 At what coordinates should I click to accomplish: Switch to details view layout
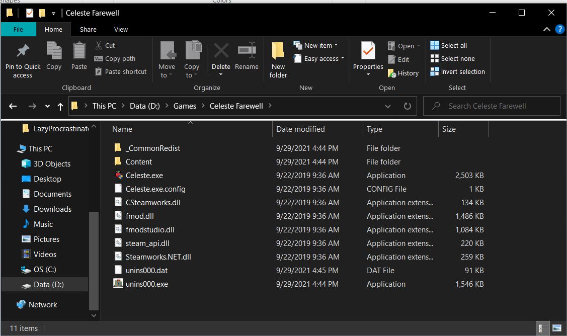[x=543, y=328]
